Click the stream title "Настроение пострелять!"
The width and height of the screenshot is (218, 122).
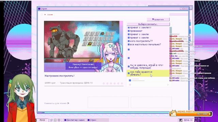pyautogui.click(x=60, y=76)
